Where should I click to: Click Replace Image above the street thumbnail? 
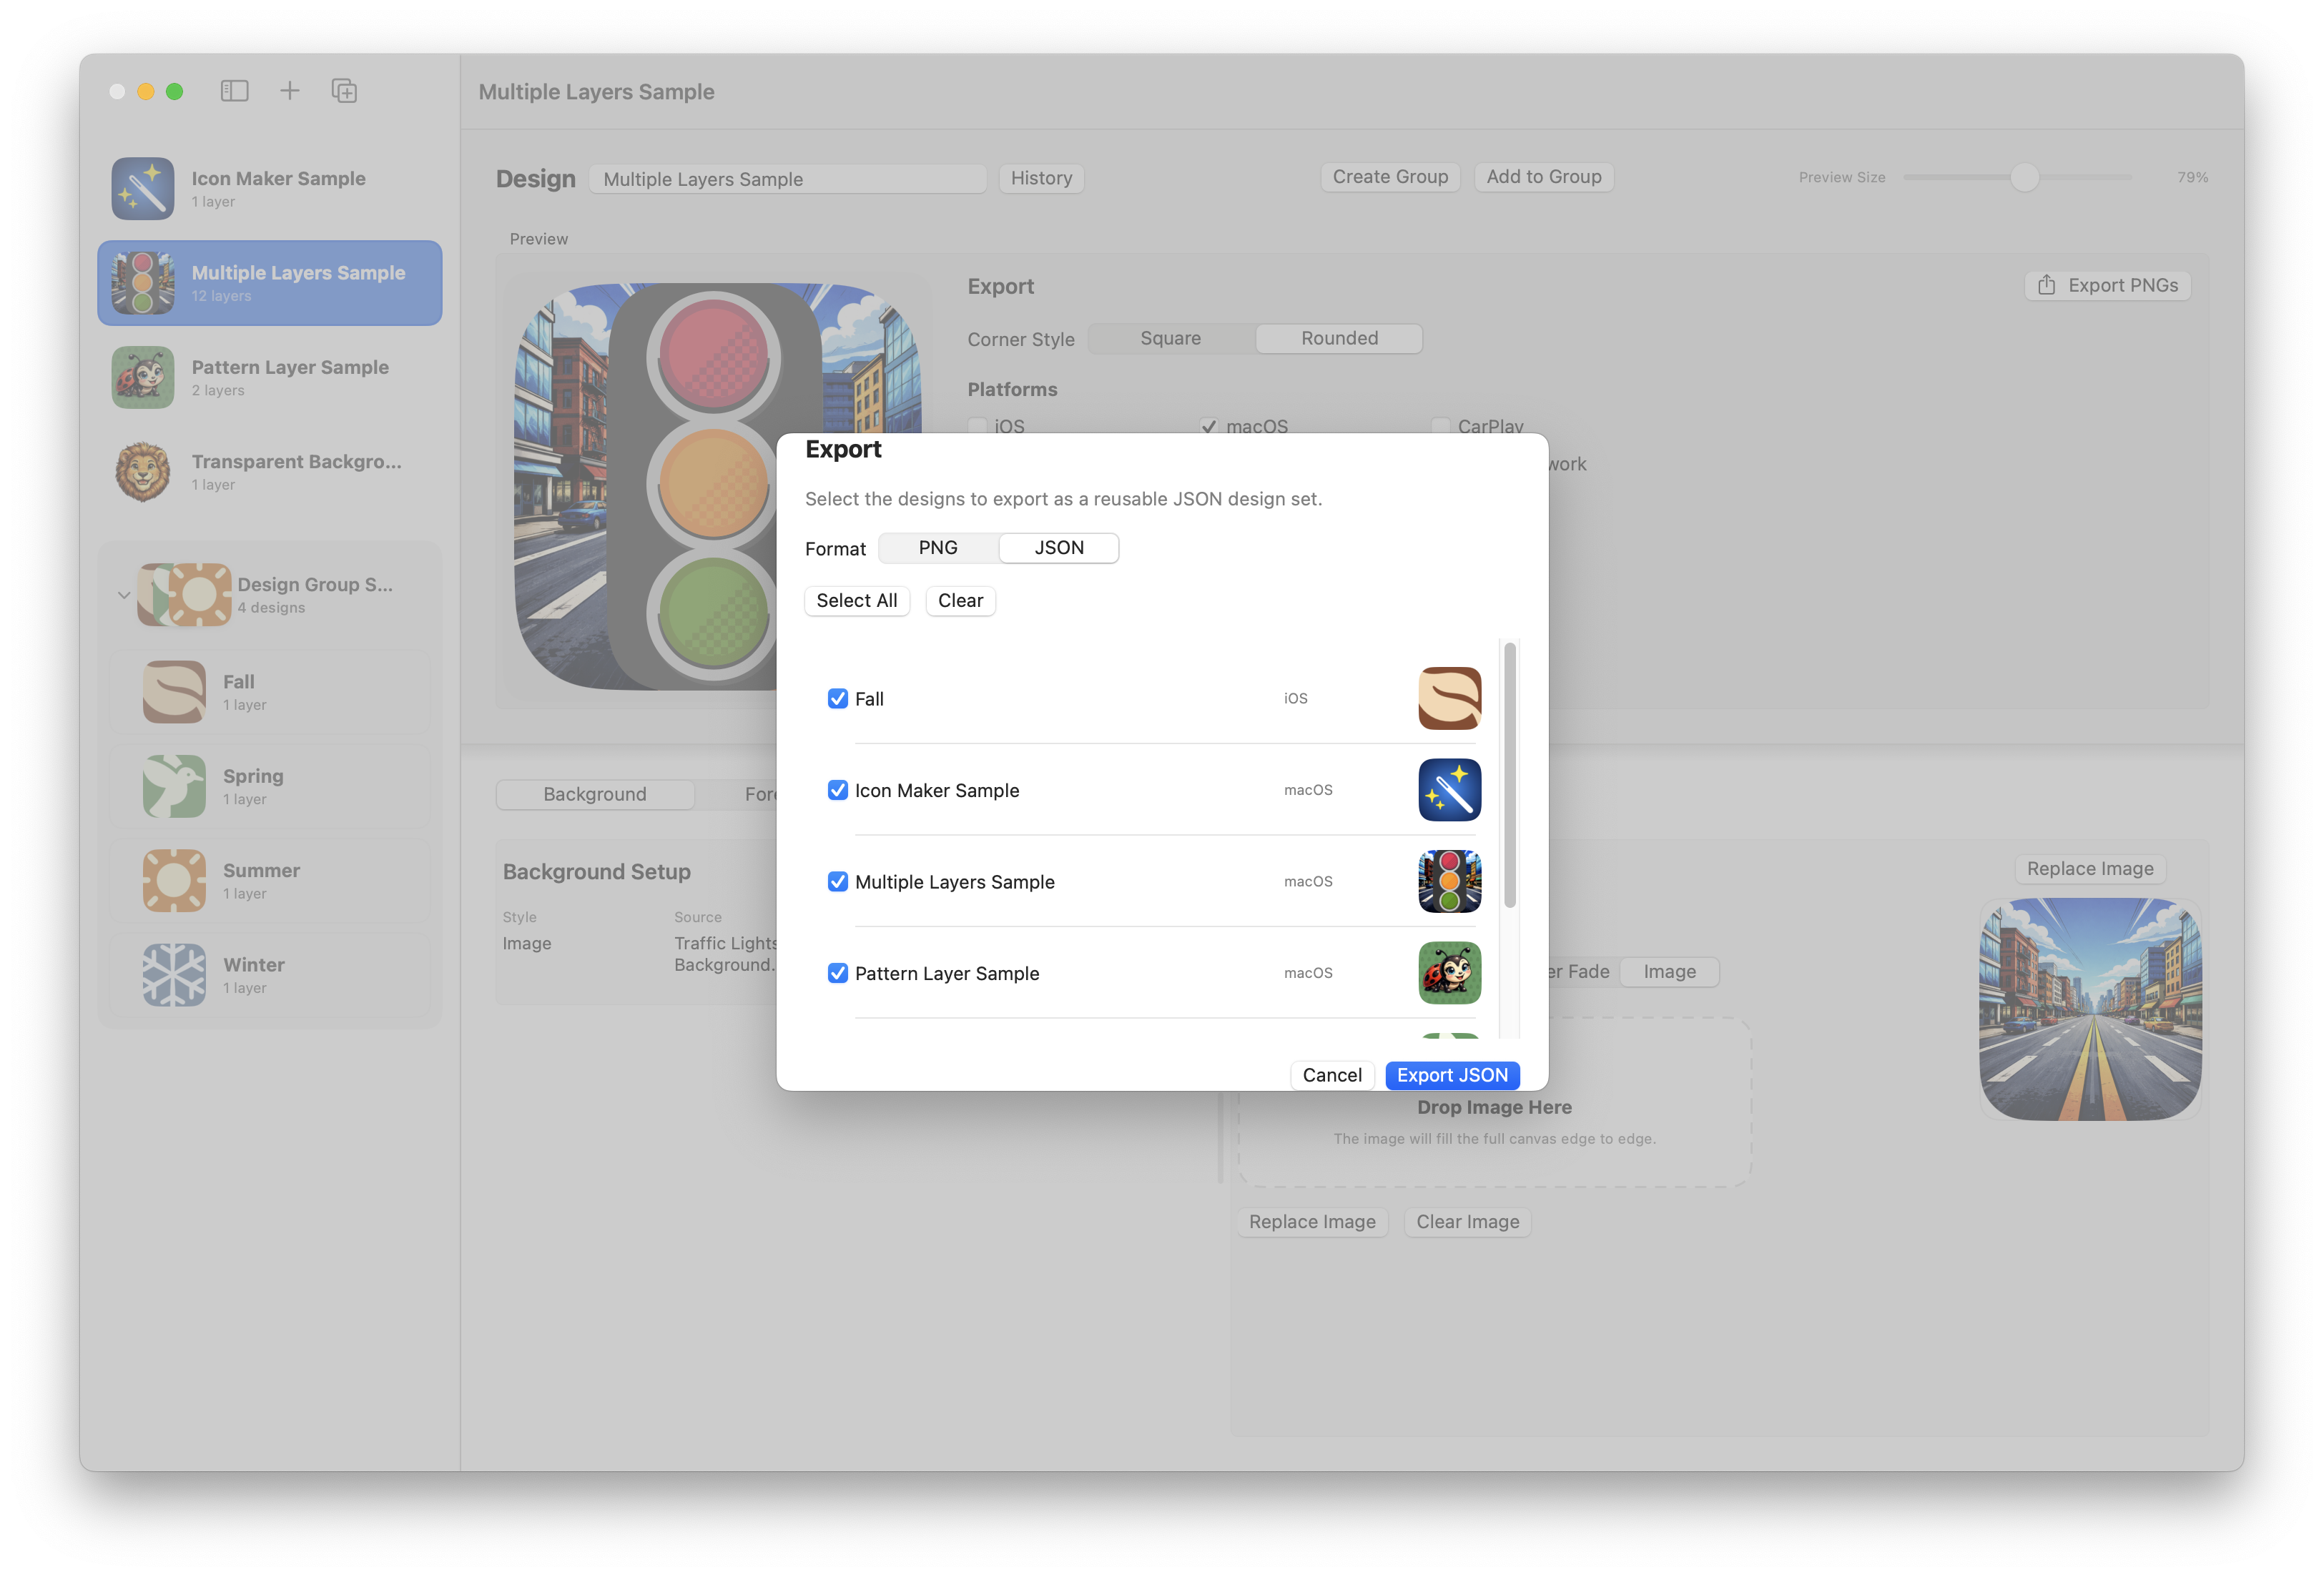coord(2090,869)
